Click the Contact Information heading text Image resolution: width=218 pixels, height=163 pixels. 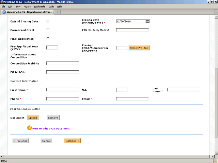point(24,81)
